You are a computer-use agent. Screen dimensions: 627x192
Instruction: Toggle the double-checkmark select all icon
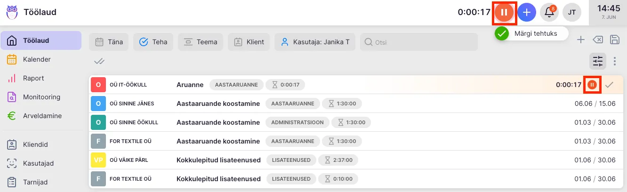point(99,61)
